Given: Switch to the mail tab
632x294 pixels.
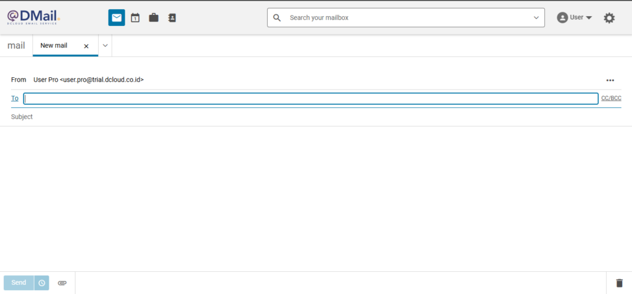Looking at the screenshot, I should click(x=16, y=46).
